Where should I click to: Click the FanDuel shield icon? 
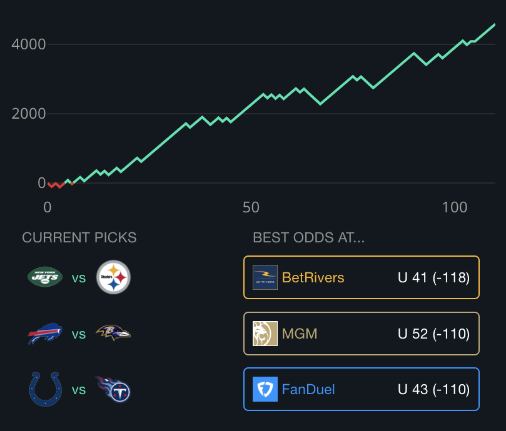[265, 389]
